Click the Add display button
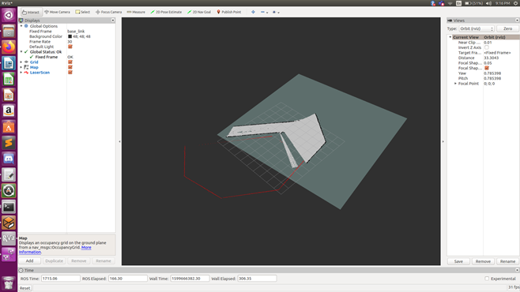This screenshot has width=520, height=292. [x=29, y=261]
